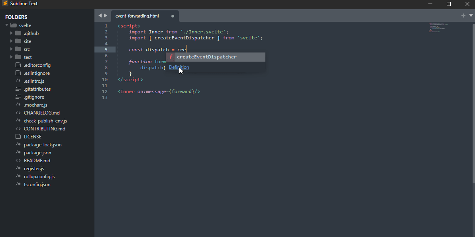Open register.js file
This screenshot has width=475, height=237.
pos(34,168)
